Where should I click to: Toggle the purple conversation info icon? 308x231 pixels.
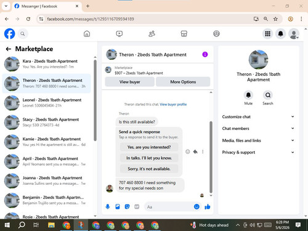(205, 54)
